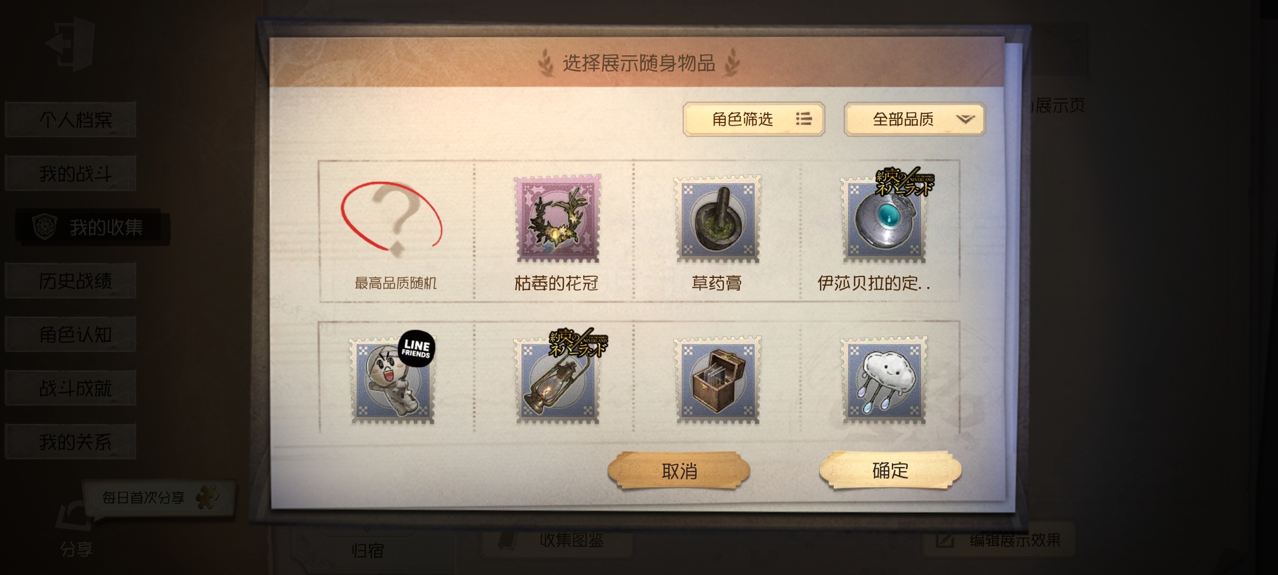
Task: Confirm selection with the 确定 button
Action: [890, 471]
